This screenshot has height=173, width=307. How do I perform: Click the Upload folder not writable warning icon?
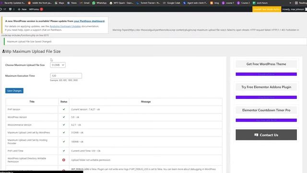pos(64,160)
